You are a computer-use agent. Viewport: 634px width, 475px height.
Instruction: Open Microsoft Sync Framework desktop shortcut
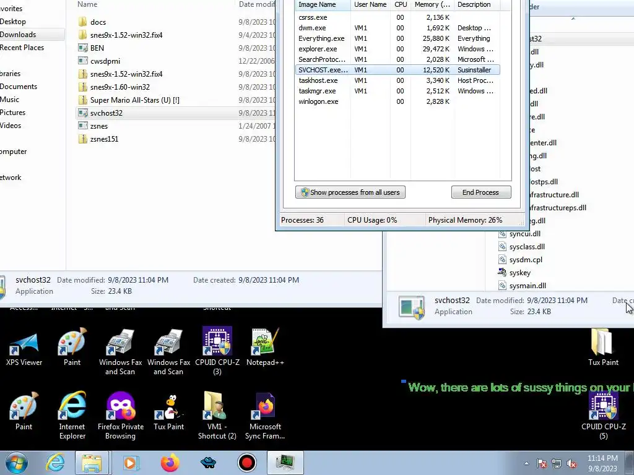(x=265, y=415)
